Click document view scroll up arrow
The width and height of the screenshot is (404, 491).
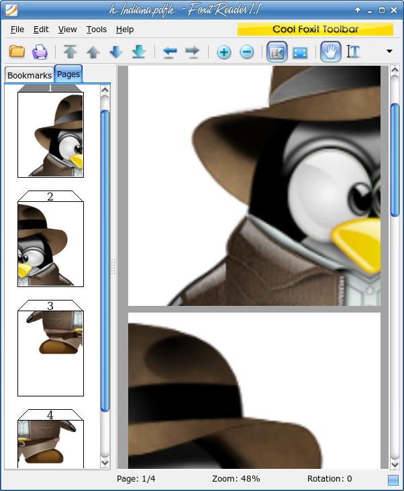click(395, 70)
